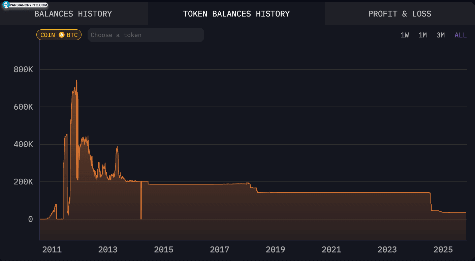
Task: Click the 2019 x-axis label
Action: [275, 250]
